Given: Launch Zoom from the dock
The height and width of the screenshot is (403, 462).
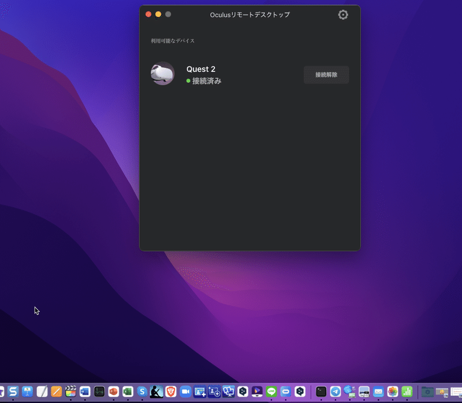Looking at the screenshot, I should pos(185,392).
